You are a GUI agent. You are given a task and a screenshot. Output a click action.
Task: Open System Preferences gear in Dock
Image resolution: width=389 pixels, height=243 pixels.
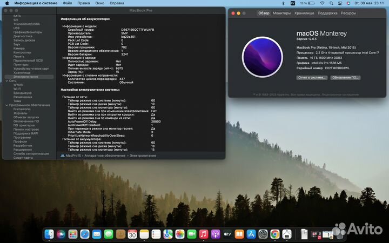click(263, 234)
